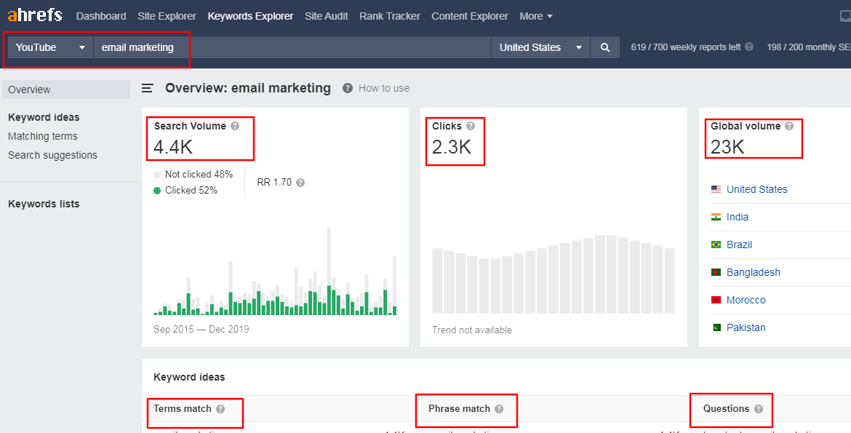Open Site Audit from the navigation bar
Viewport: 851px width, 433px height.
326,15
